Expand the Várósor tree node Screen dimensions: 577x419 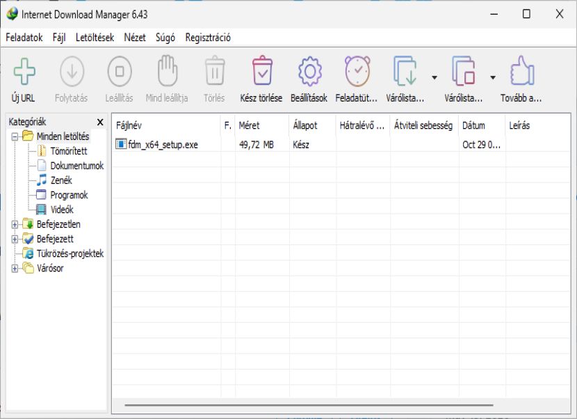(x=15, y=269)
